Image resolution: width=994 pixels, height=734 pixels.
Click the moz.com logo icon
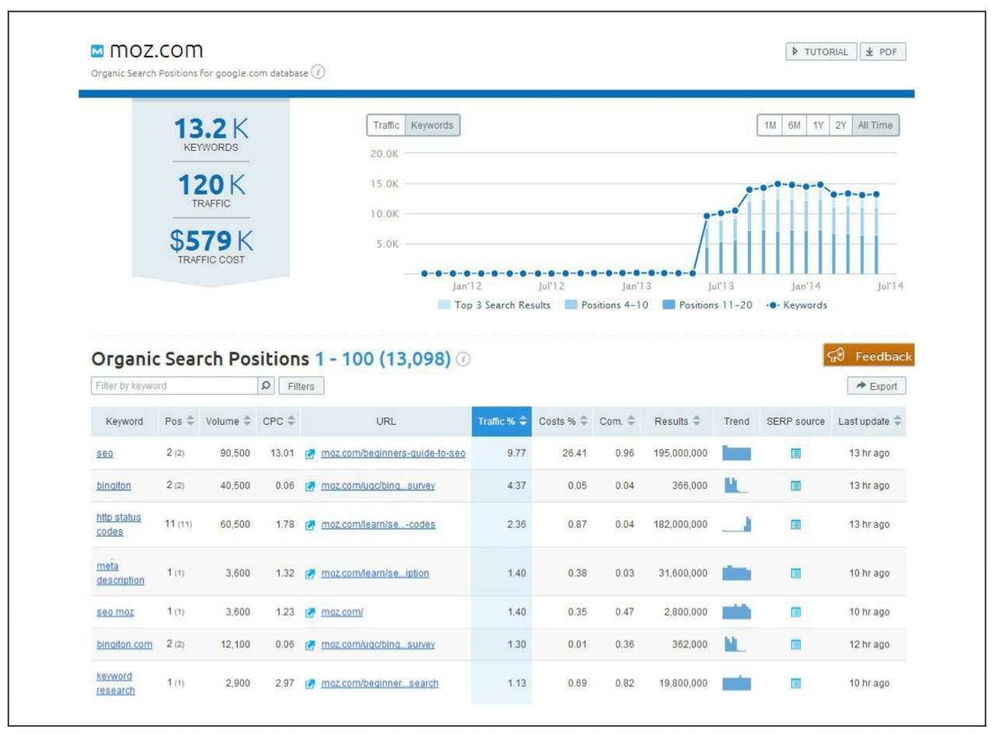[97, 52]
